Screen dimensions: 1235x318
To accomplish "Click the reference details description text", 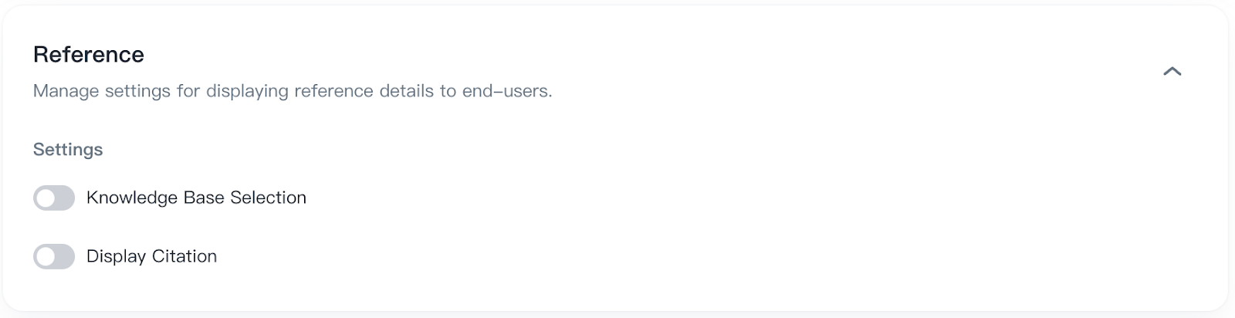I will coord(293,91).
